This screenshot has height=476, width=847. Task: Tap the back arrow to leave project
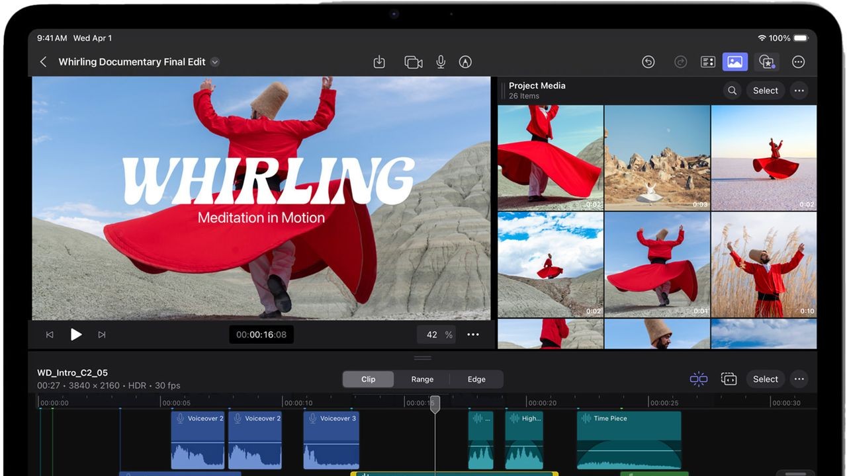pos(44,61)
